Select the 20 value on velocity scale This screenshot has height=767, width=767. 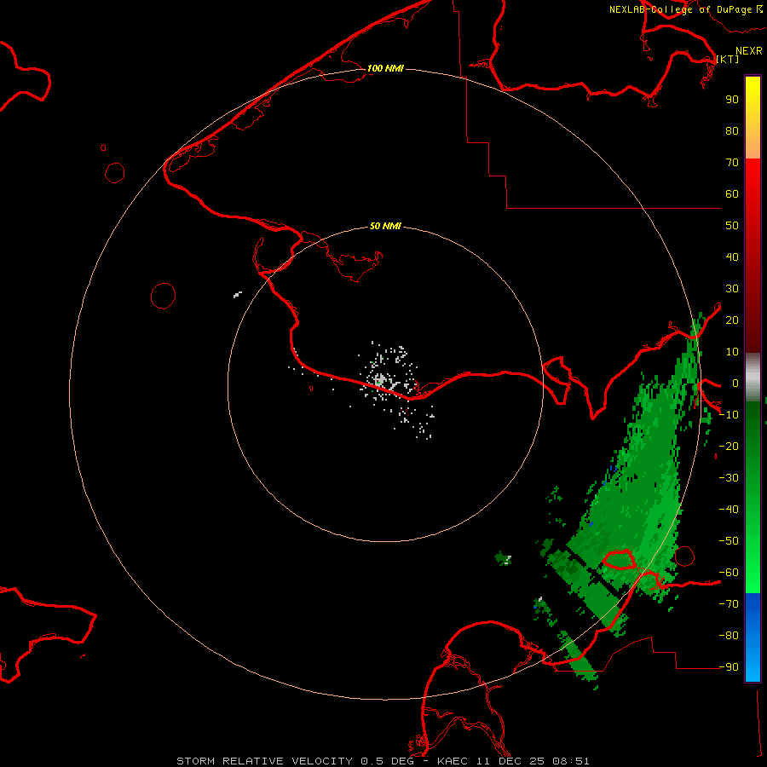[732, 320]
